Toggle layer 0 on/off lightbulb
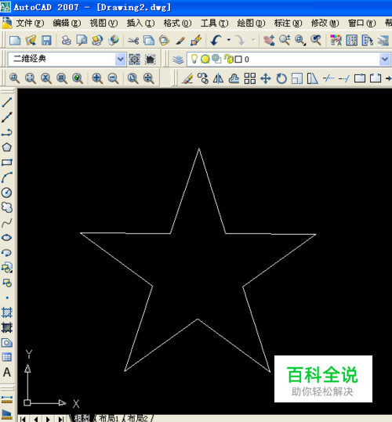Screen dimensions: 392x422 [194, 59]
